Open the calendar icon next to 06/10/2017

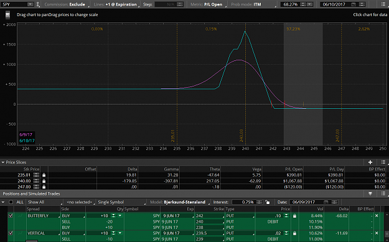click(x=354, y=4)
